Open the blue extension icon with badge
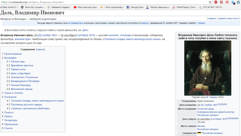241x136 pixels. click(x=233, y=2)
